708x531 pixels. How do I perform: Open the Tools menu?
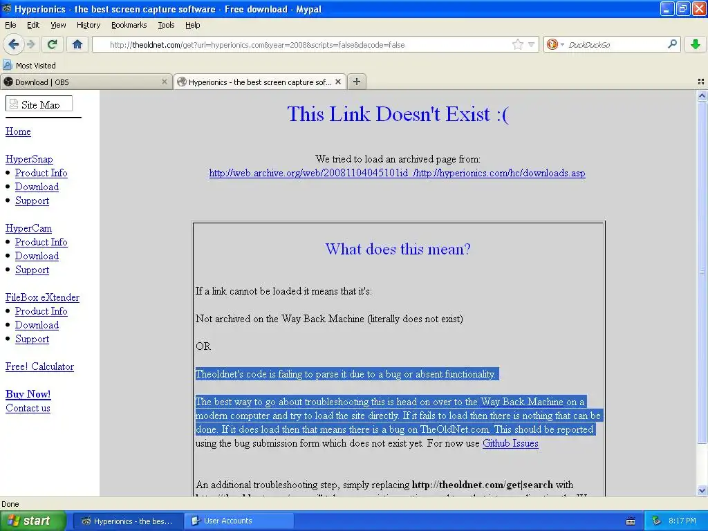pyautogui.click(x=166, y=25)
